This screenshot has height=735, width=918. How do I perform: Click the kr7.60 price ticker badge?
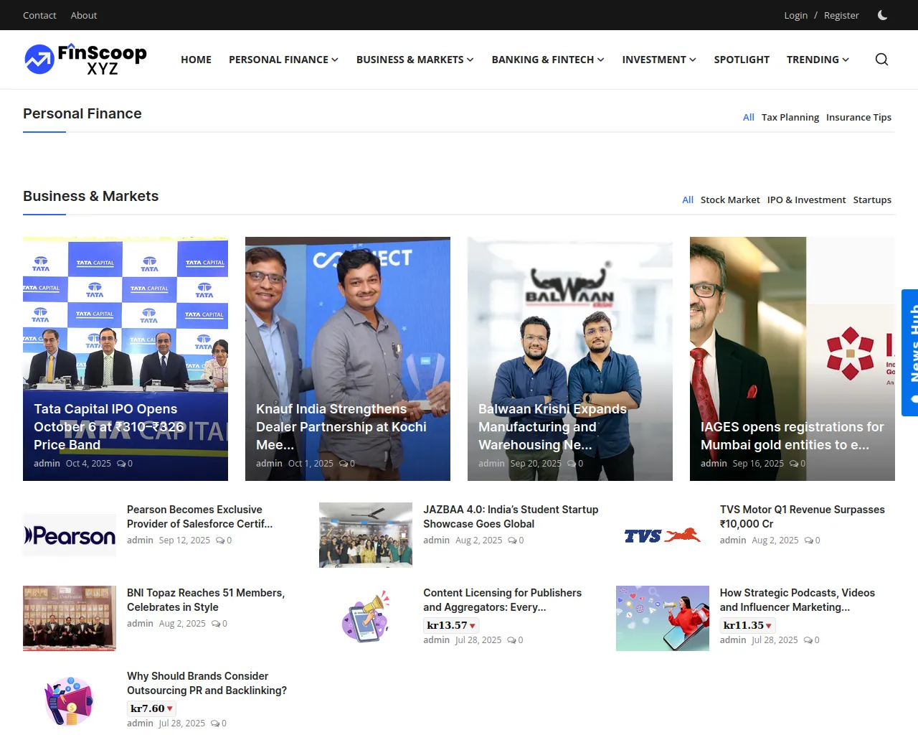(151, 708)
